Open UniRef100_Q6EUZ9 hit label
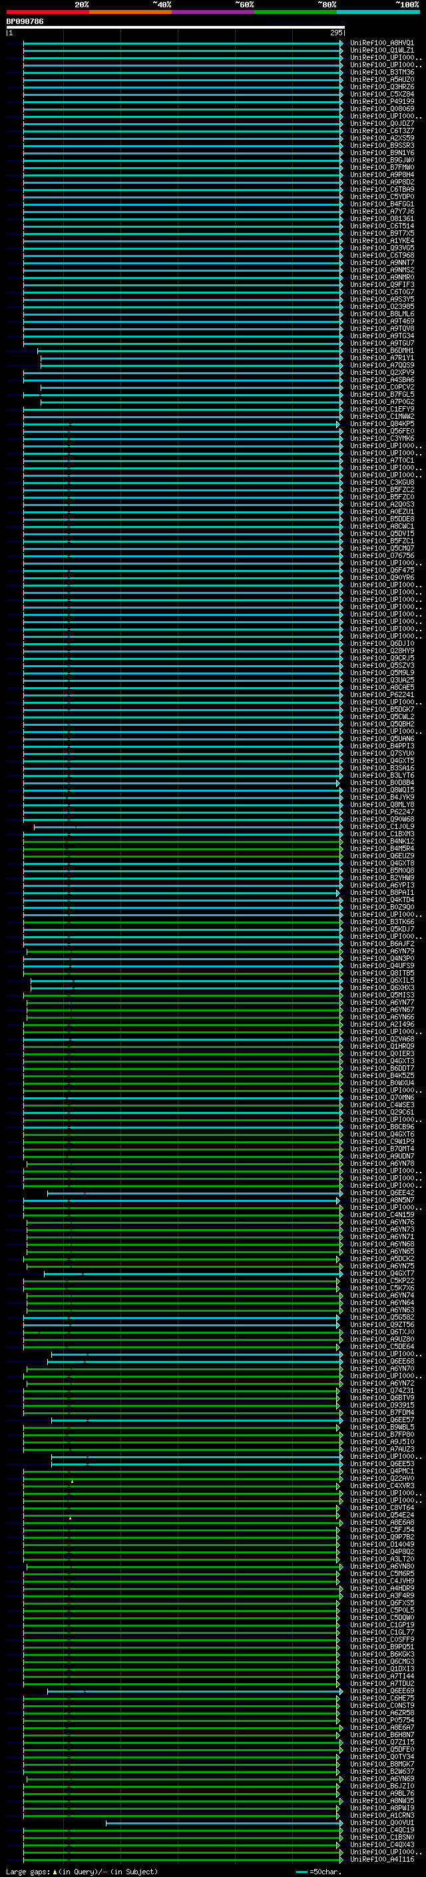426x1877 pixels. (382, 856)
